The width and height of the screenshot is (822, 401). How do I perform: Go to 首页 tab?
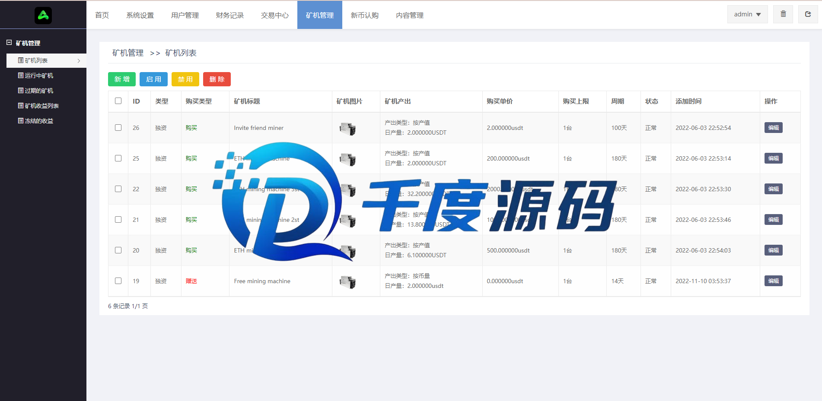(x=102, y=15)
